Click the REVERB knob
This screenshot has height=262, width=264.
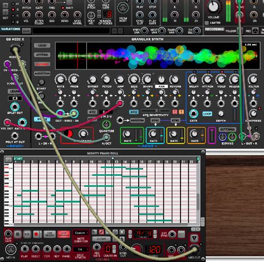pos(175,79)
